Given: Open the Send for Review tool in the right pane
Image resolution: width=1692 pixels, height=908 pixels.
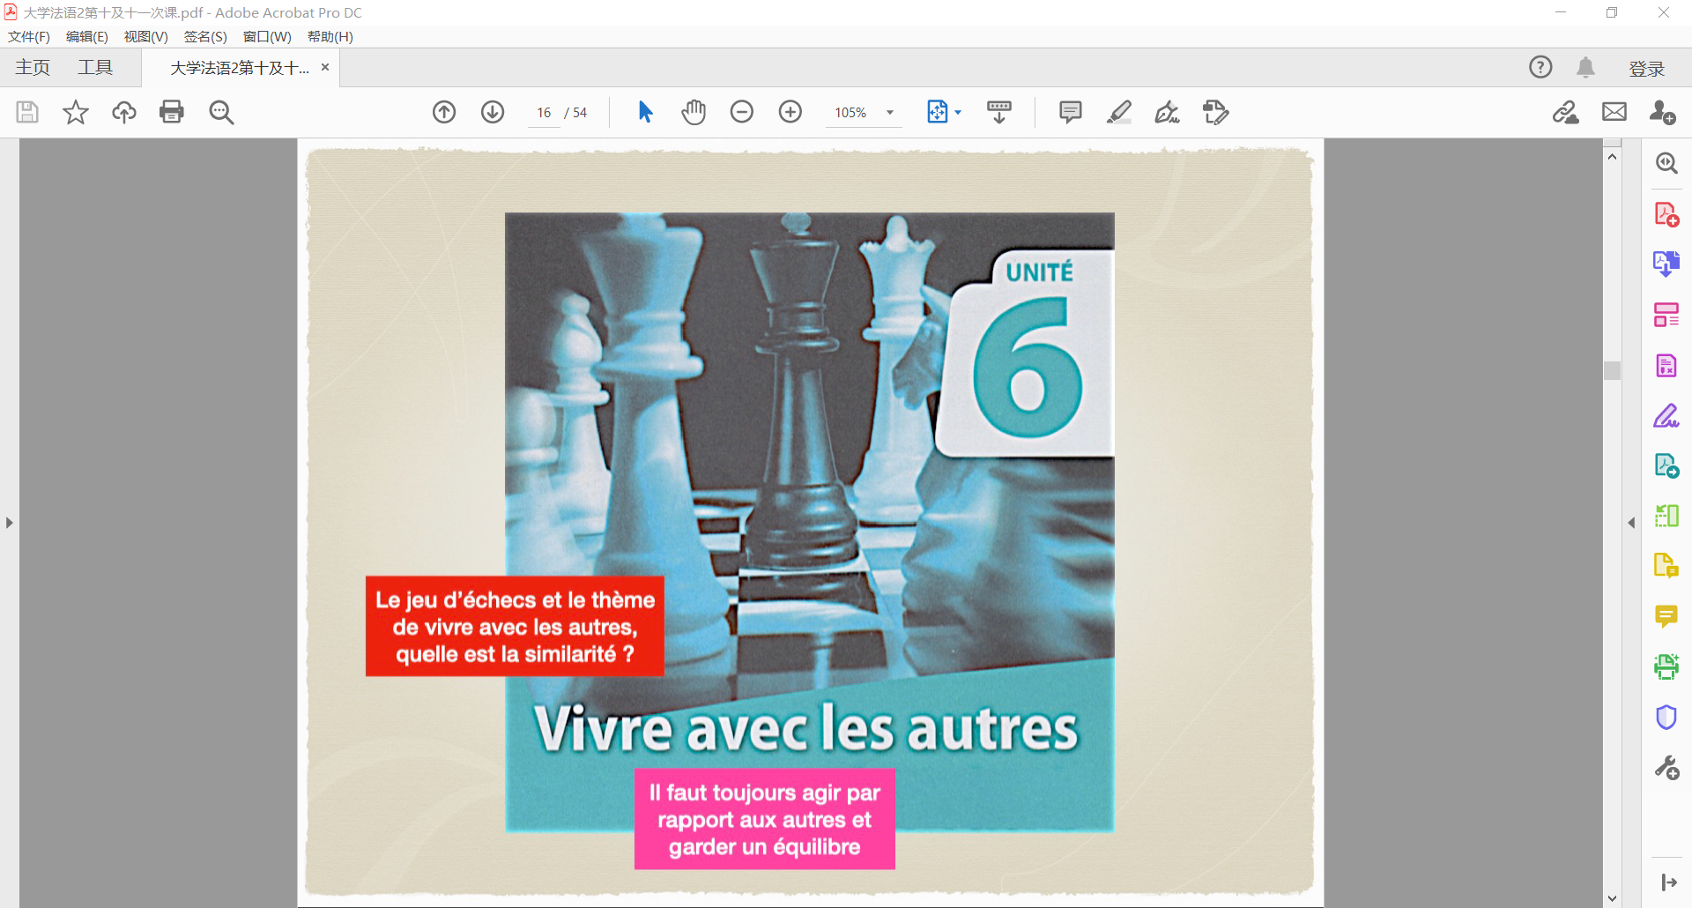Looking at the screenshot, I should tap(1666, 465).
